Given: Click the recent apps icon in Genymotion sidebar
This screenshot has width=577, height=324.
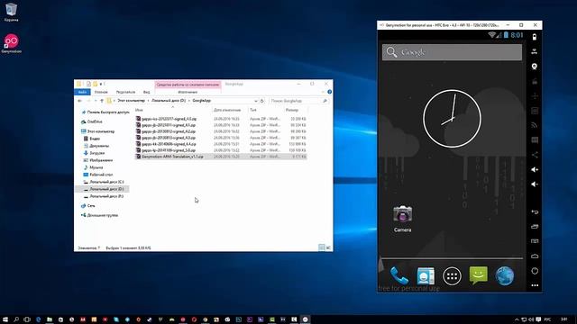Looking at the screenshot, I should tap(535, 227).
